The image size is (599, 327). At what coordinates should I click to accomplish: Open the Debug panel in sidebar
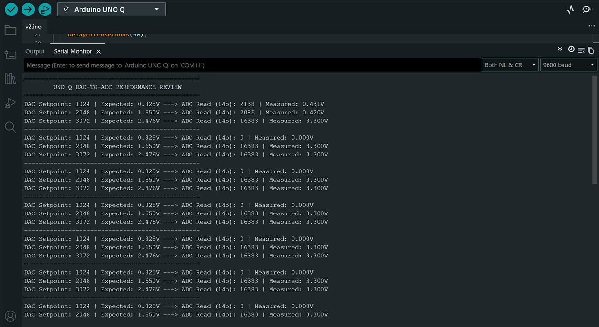[10, 103]
